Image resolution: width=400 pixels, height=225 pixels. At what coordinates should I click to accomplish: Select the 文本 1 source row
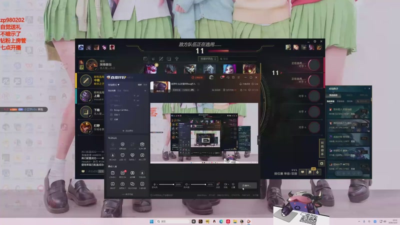[x=126, y=114]
